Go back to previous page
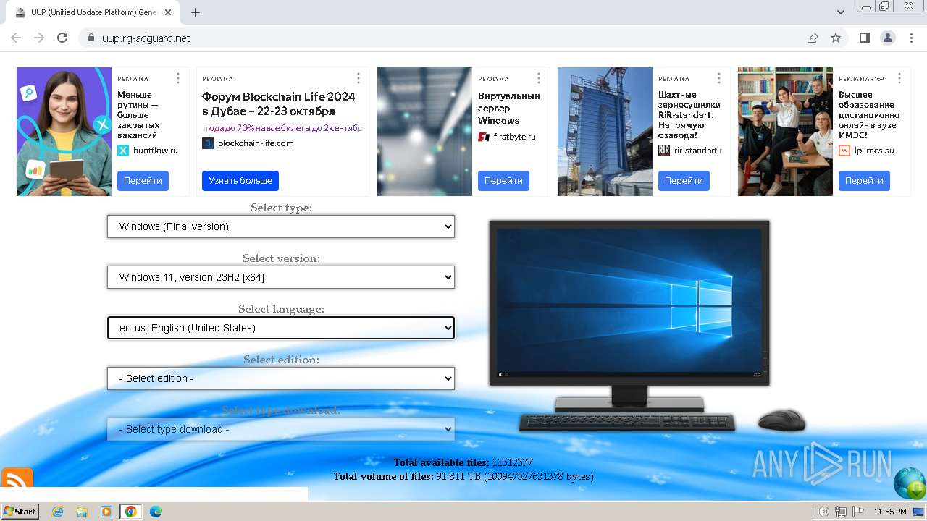The image size is (927, 521). click(x=16, y=38)
